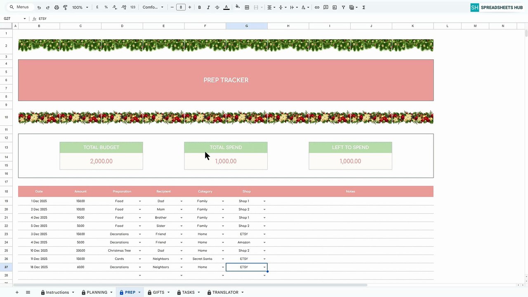Open the all sheets list icon
This screenshot has width=528, height=297.
click(28, 292)
